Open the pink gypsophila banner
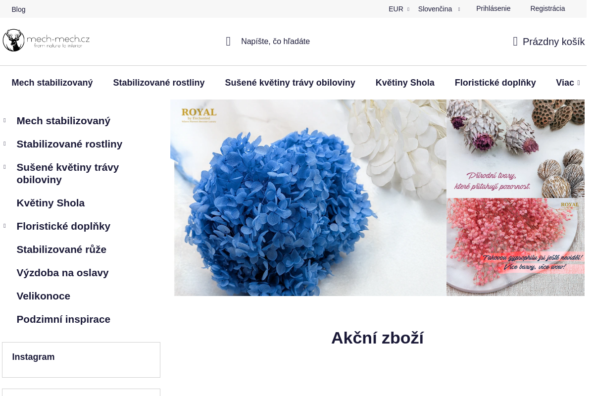This screenshot has height=396, width=594. coord(515,247)
